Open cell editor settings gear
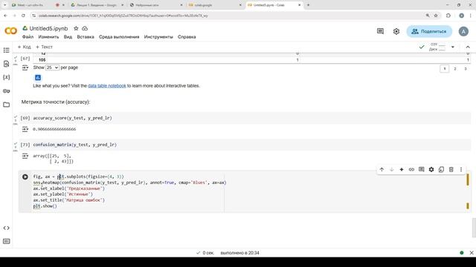The height and width of the screenshot is (267, 476). [x=431, y=170]
